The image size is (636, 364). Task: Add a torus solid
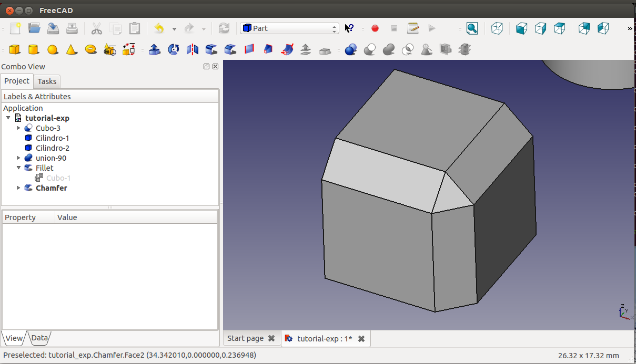(90, 49)
